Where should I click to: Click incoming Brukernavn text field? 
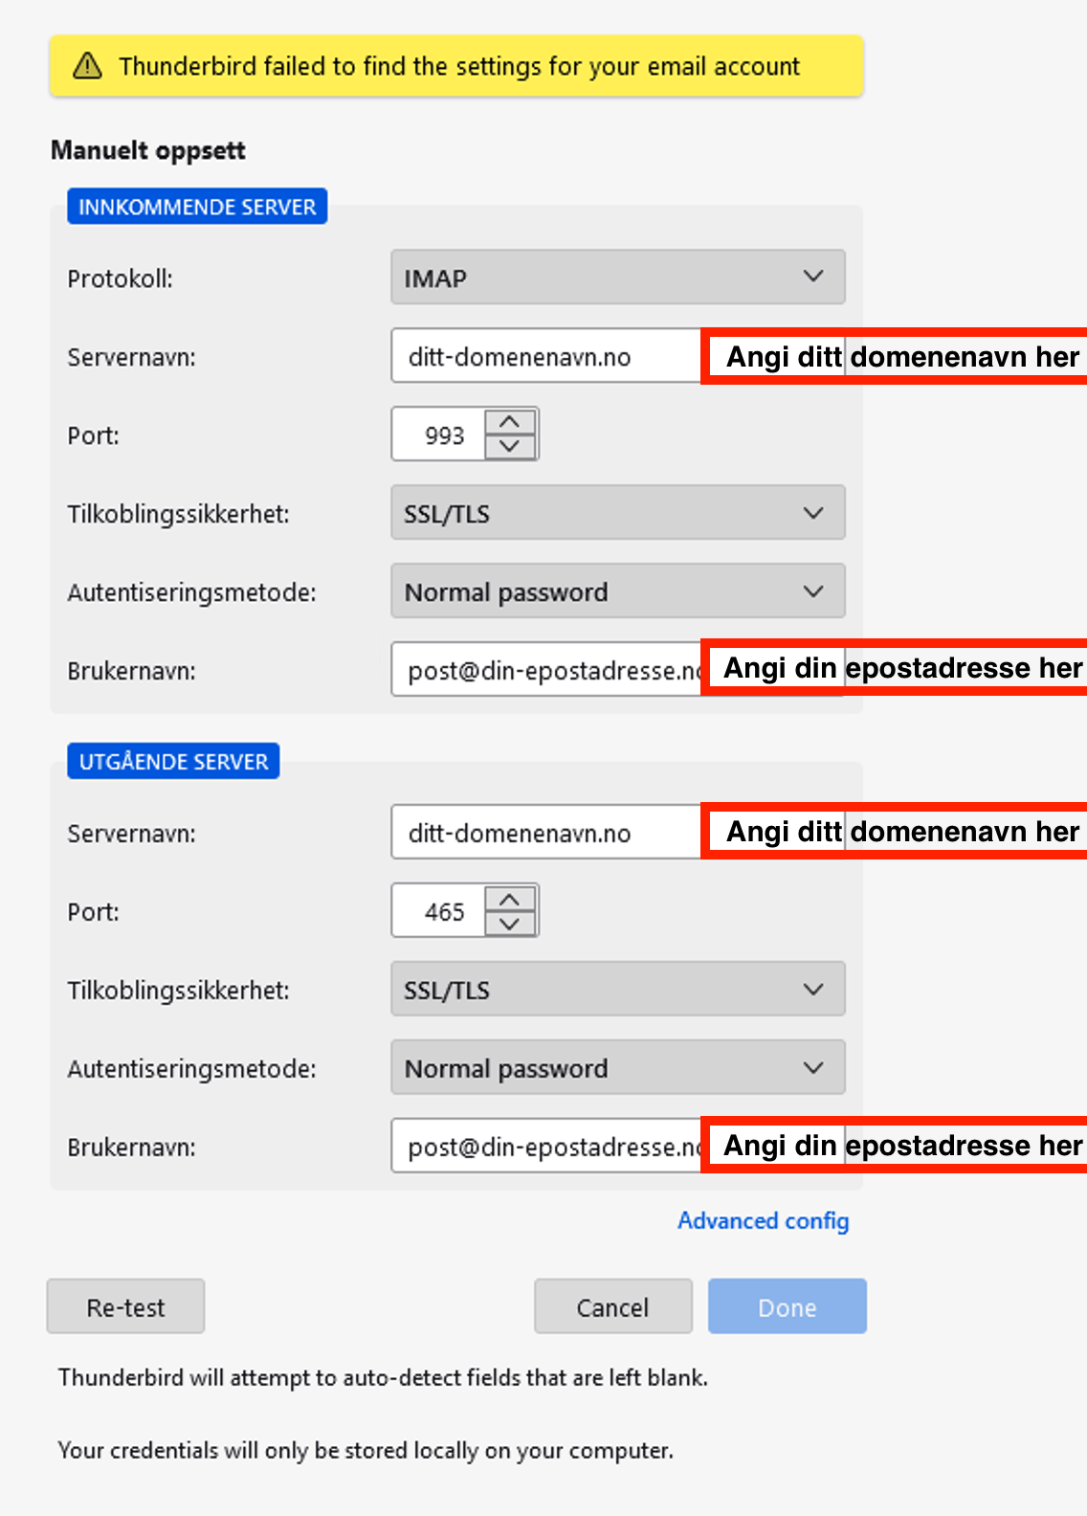(545, 670)
